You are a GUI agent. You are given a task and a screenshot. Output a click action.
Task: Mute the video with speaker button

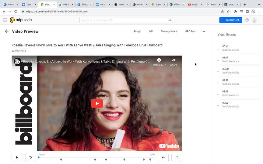coord(163,158)
